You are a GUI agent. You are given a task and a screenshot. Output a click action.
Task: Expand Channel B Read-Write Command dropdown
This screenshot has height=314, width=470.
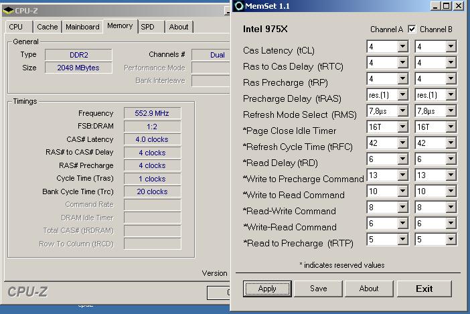tap(451, 207)
